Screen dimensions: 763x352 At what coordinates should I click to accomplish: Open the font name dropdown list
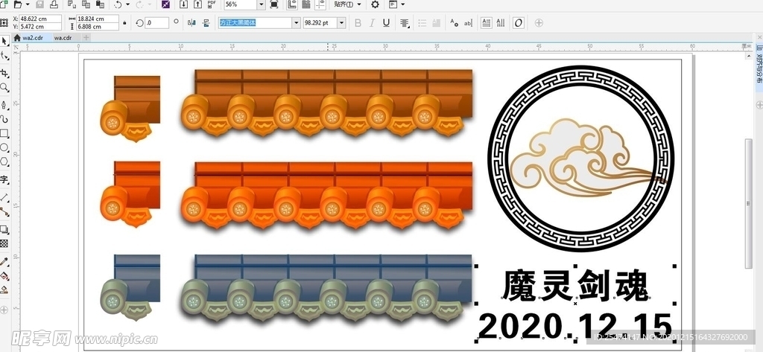296,23
